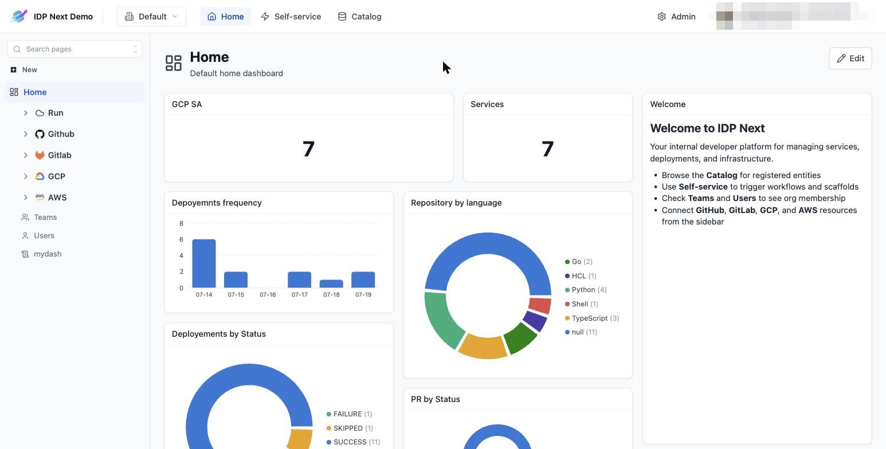Click the search magnifier icon in the sidebar
Screen dimensions: 886x449
pyautogui.click(x=17, y=49)
